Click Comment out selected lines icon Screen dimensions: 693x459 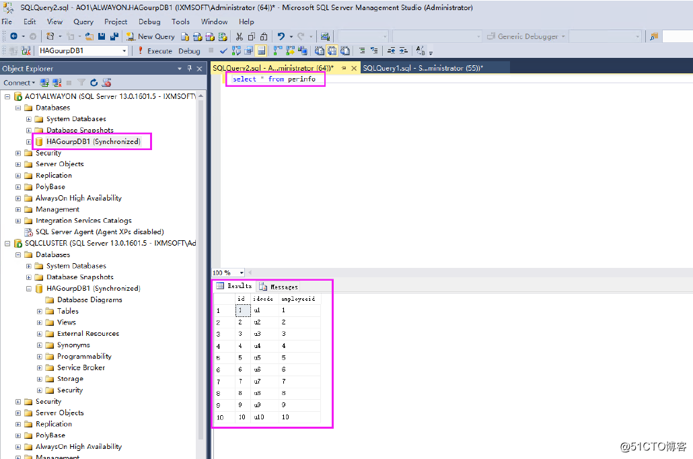click(362, 51)
